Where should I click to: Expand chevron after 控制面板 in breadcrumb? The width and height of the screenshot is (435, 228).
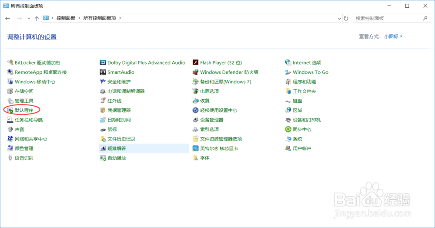pos(79,18)
